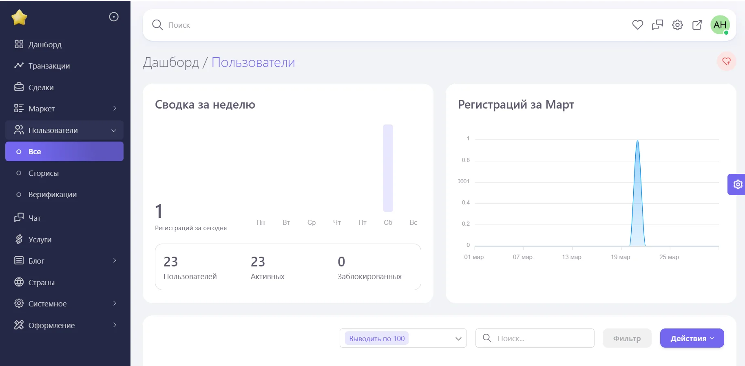Click the Дашборд breadcrumb link
Image resolution: width=745 pixels, height=366 pixels.
(x=171, y=62)
